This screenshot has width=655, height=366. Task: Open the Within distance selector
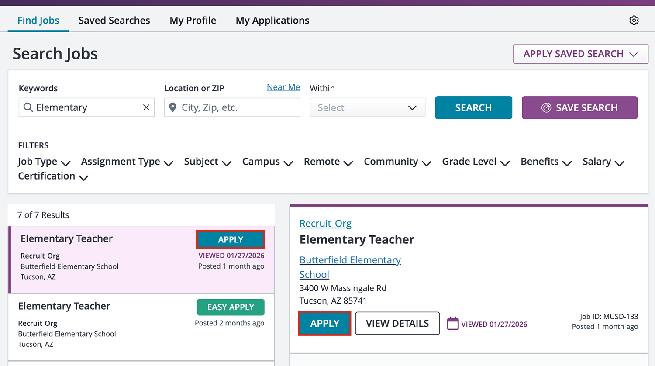(367, 107)
